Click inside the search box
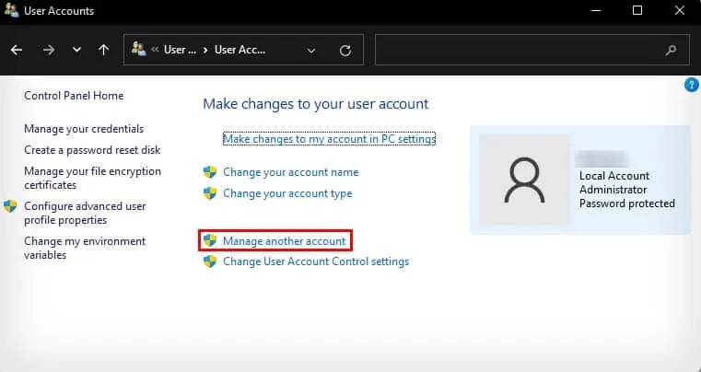The height and width of the screenshot is (372, 701). [x=532, y=50]
